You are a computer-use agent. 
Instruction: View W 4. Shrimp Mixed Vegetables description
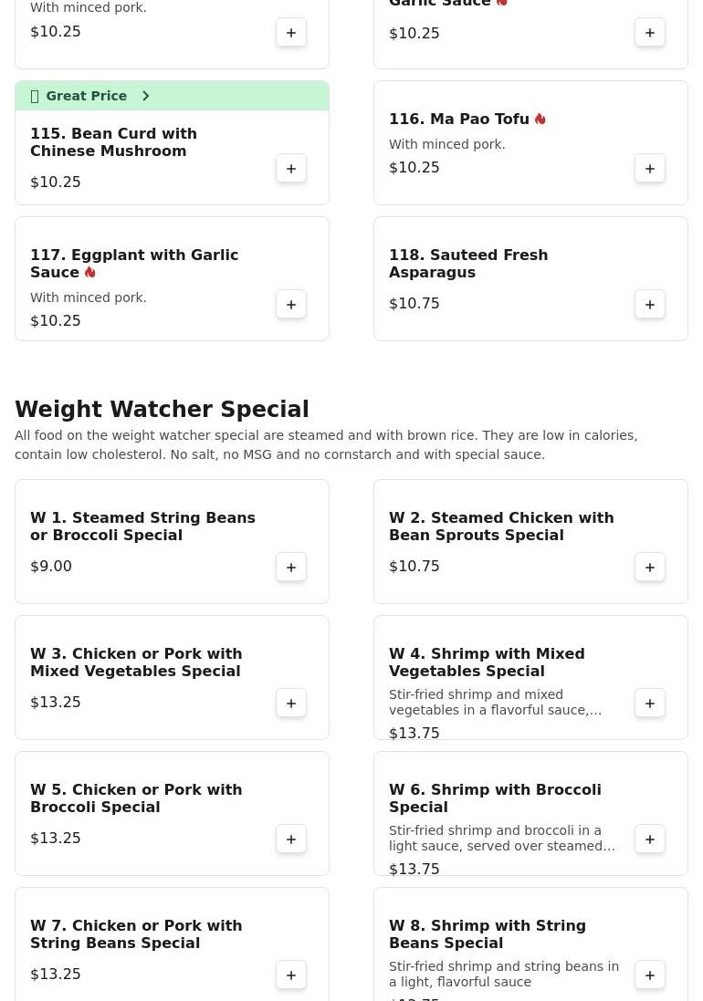(x=495, y=703)
